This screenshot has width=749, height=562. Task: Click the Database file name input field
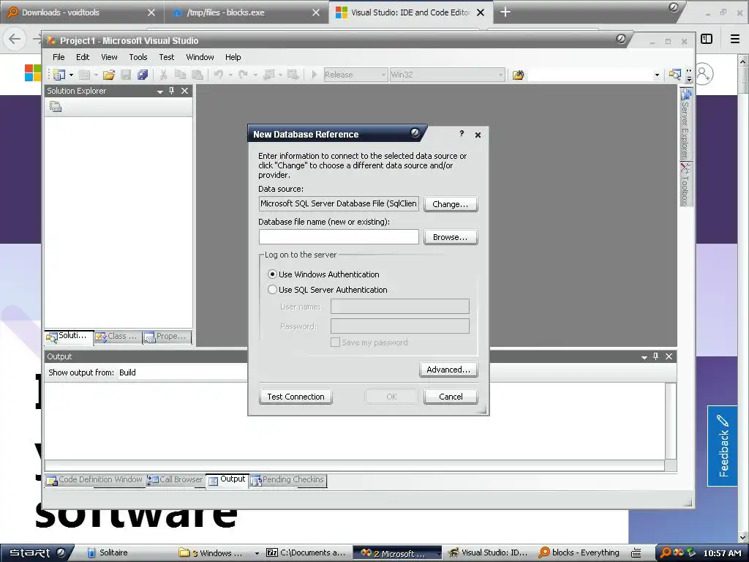(x=339, y=236)
